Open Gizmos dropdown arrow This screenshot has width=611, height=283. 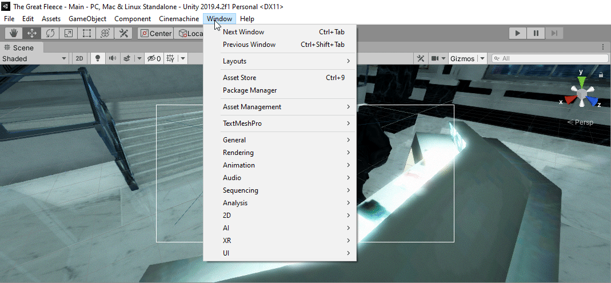pyautogui.click(x=482, y=58)
